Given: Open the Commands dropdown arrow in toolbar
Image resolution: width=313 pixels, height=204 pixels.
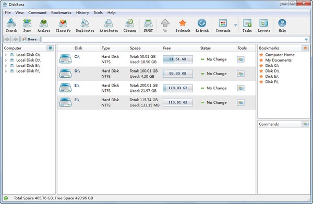Looking at the screenshot, I should (236, 26).
